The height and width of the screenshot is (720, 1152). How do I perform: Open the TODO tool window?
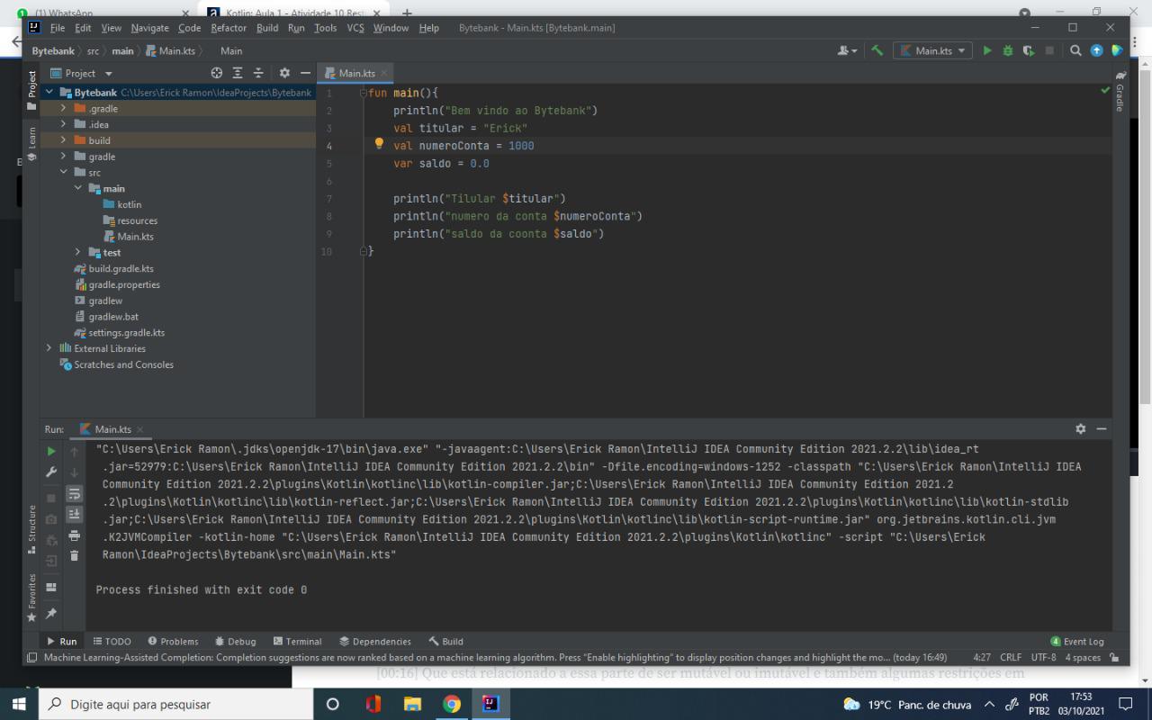pos(112,641)
